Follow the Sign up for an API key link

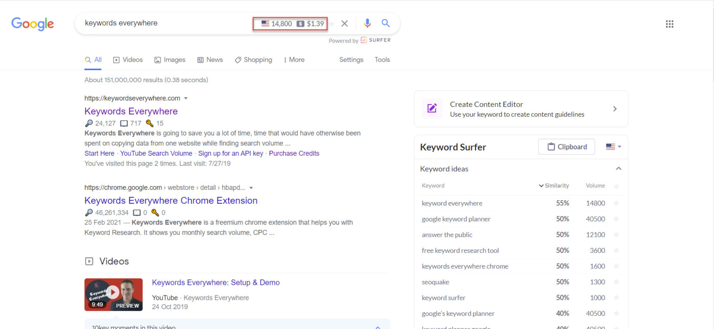(231, 153)
